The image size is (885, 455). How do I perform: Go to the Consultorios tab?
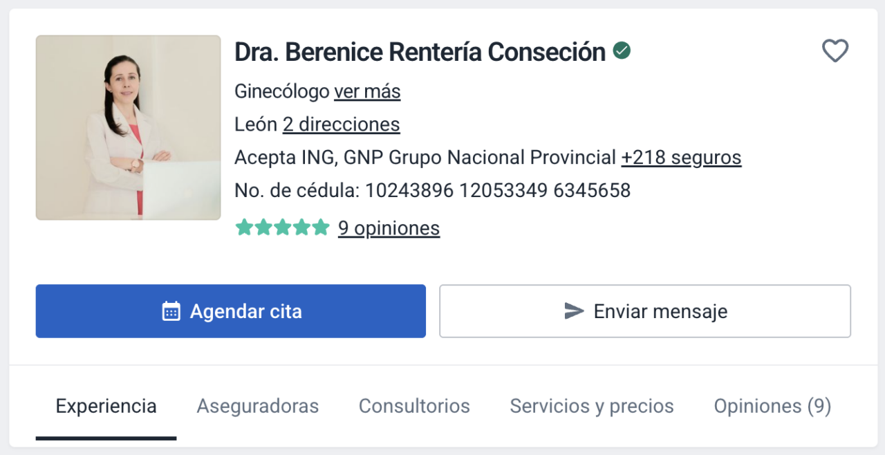[x=414, y=406]
